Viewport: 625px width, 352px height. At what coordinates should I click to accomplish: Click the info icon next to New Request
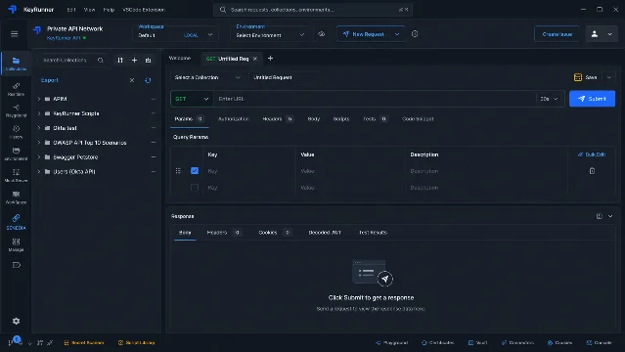(415, 34)
